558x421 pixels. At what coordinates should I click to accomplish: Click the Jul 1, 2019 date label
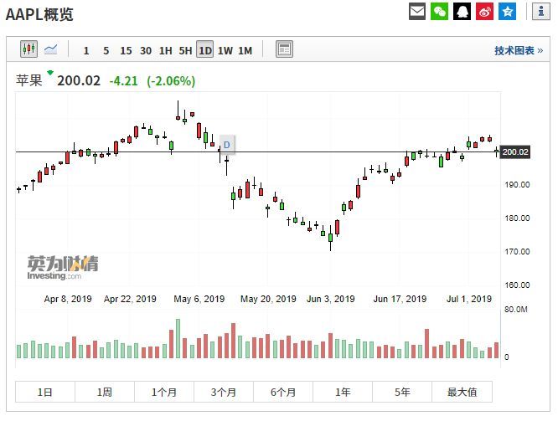pos(469,299)
